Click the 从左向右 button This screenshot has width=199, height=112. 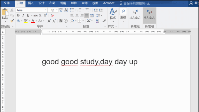pyautogui.click(x=149, y=15)
